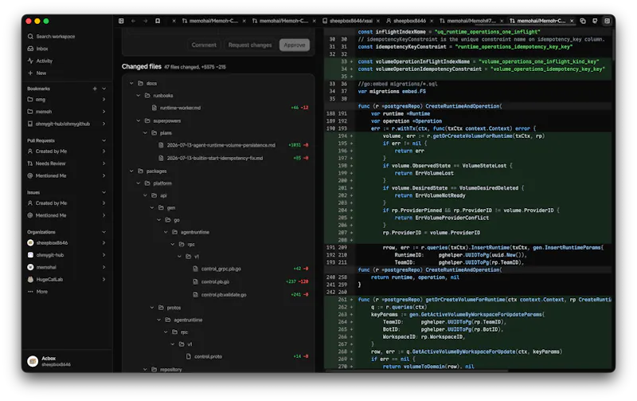Go forward using the right arrow icon
This screenshot has width=637, height=401.
coord(146,21)
